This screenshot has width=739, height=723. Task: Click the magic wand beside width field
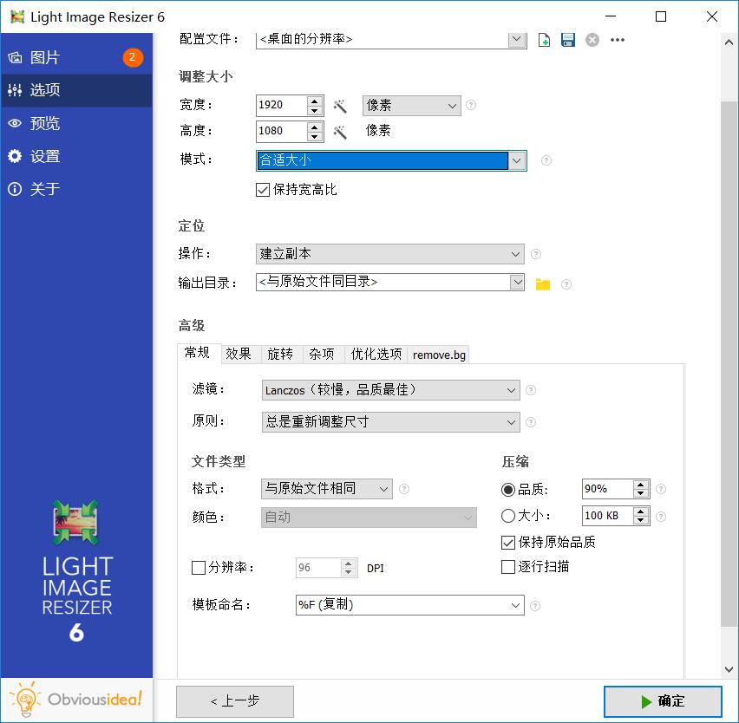point(341,106)
